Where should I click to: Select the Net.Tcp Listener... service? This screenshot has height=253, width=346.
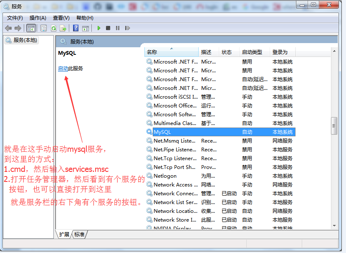coord(221,158)
